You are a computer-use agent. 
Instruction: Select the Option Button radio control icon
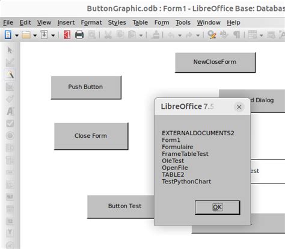[10, 135]
